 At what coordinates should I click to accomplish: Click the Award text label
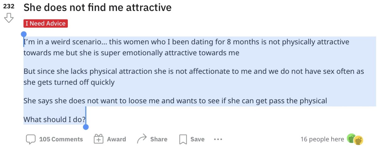pyautogui.click(x=116, y=139)
